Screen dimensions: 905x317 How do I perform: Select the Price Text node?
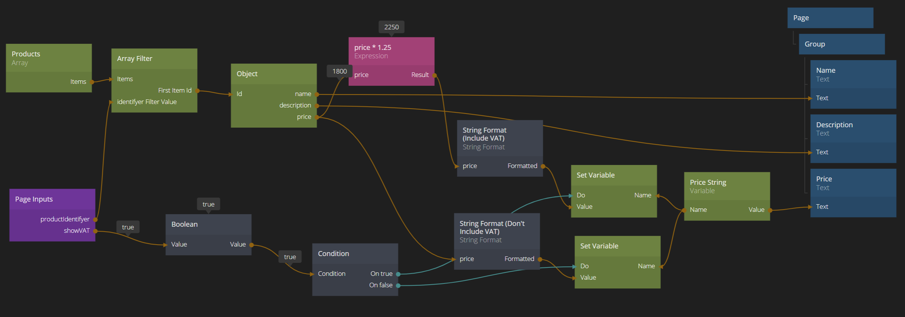853,183
